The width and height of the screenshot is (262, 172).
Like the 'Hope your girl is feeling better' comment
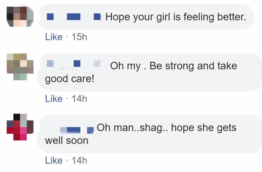(x=54, y=37)
